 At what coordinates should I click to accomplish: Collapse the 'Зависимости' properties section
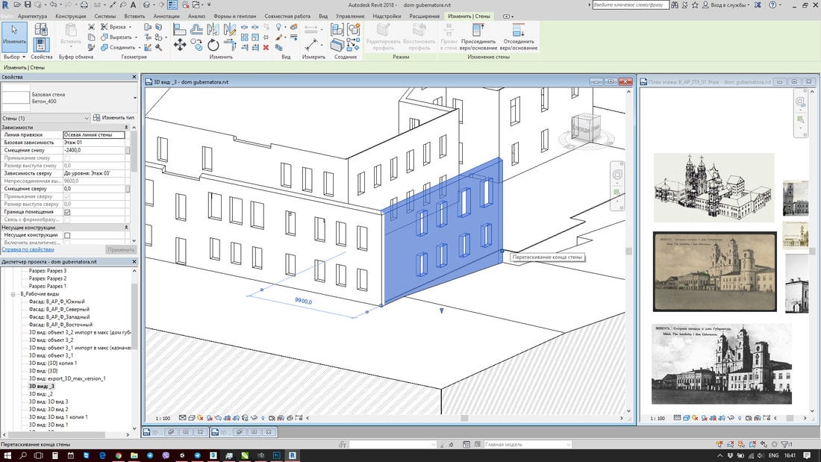pyautogui.click(x=125, y=127)
